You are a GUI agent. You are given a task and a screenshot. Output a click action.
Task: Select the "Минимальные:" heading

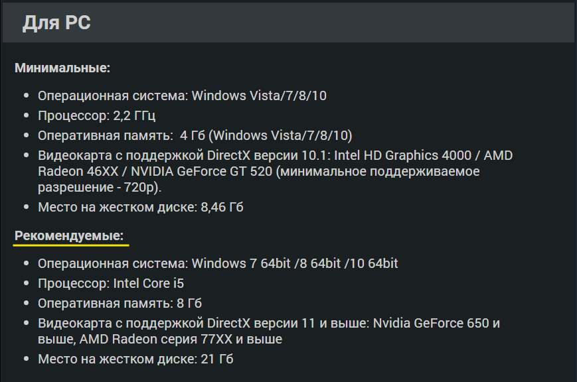pyautogui.click(x=62, y=68)
